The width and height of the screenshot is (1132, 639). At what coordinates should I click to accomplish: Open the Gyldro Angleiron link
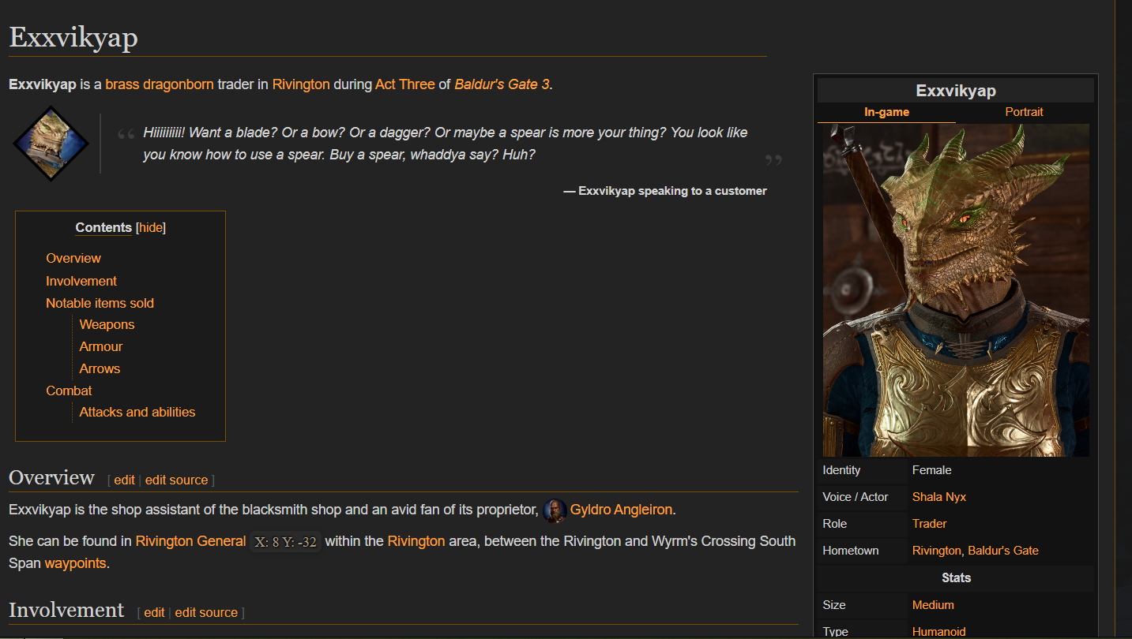[622, 510]
